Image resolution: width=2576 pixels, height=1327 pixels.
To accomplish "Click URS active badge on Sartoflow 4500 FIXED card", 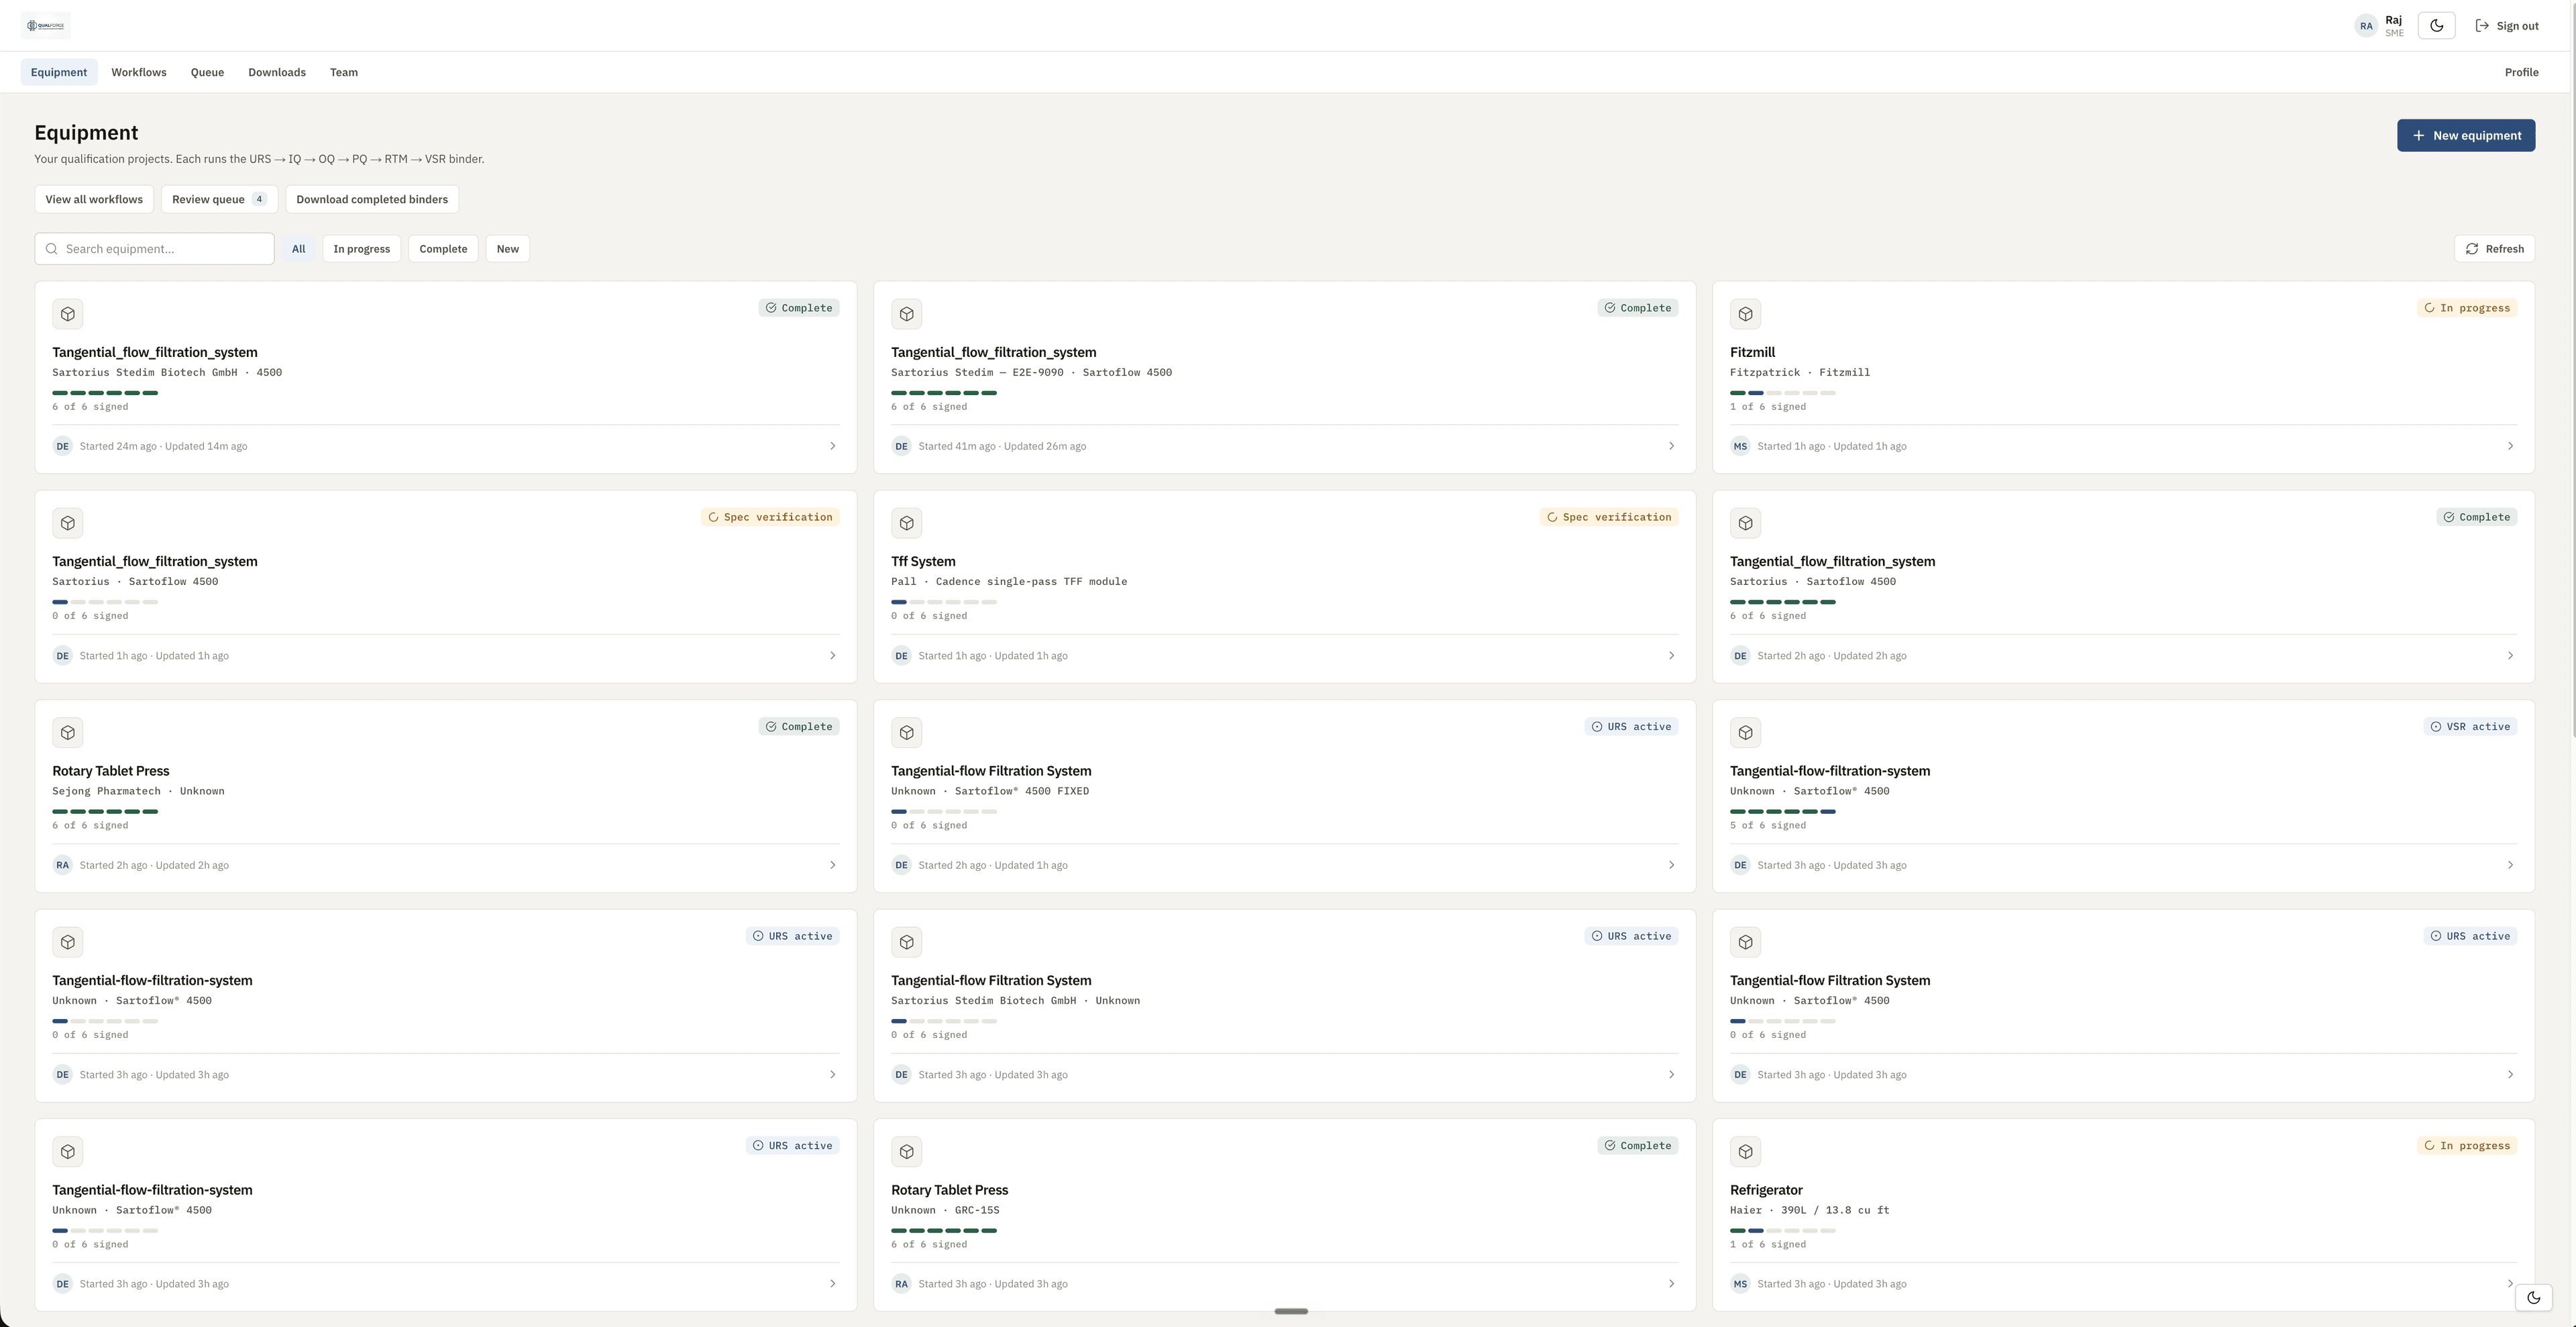I will (1631, 727).
